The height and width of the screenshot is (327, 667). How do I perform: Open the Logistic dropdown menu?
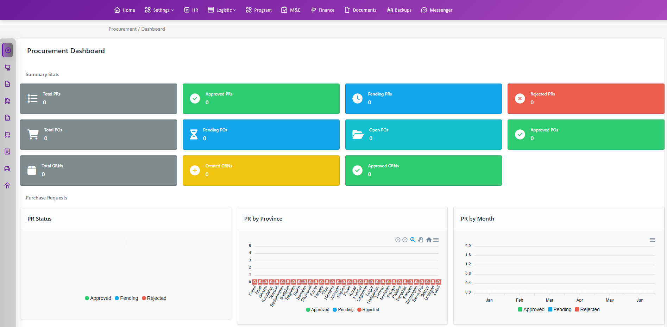222,10
